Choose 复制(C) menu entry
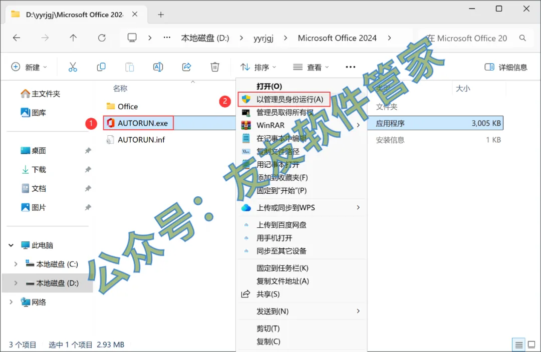 pos(301,341)
